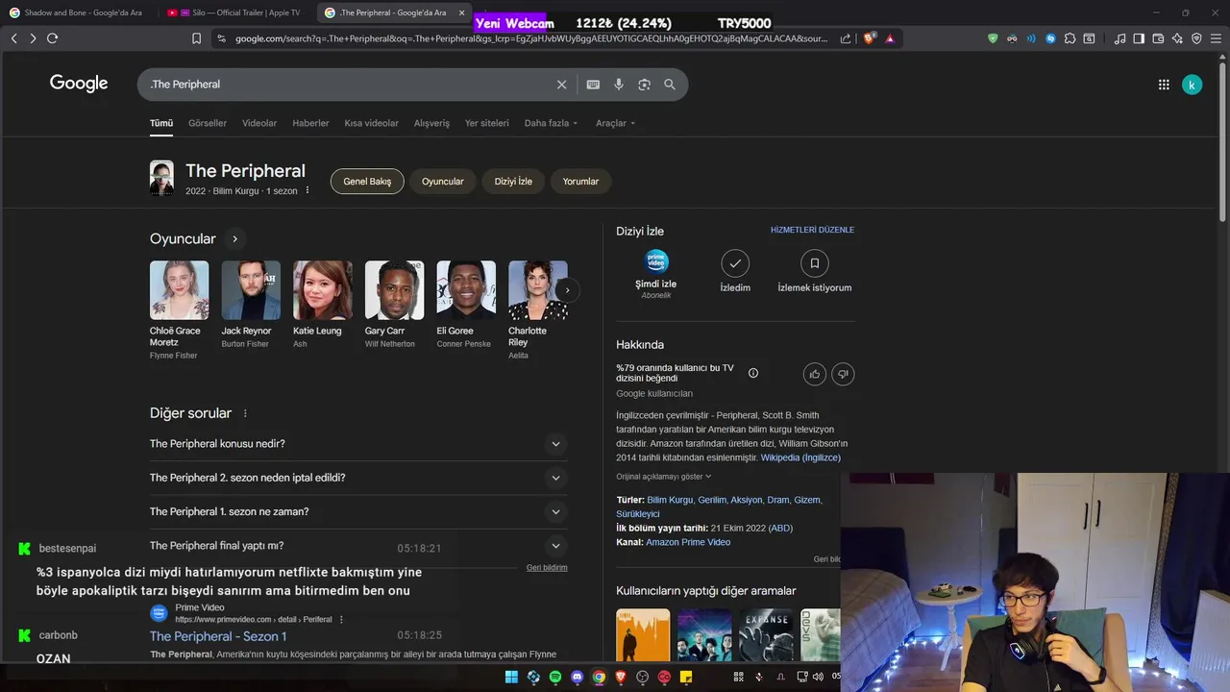Viewport: 1230px width, 692px height.
Task: Open 'The Peripheral - Sezon 1' result
Action: pyautogui.click(x=218, y=636)
